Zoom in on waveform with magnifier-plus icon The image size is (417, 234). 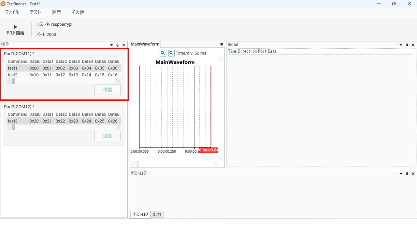(163, 53)
